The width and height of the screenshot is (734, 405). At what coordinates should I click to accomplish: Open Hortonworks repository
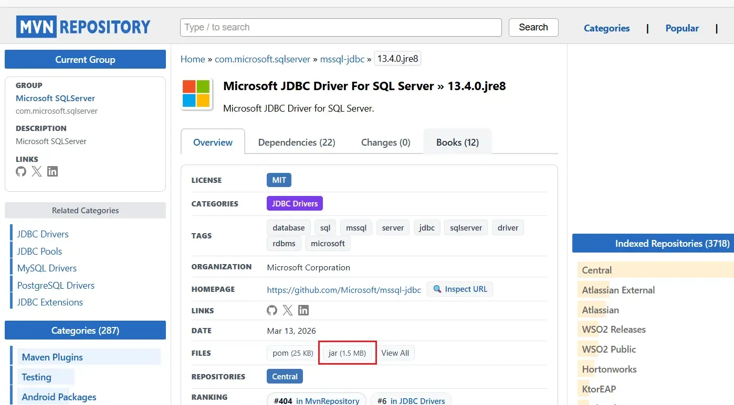pos(610,369)
